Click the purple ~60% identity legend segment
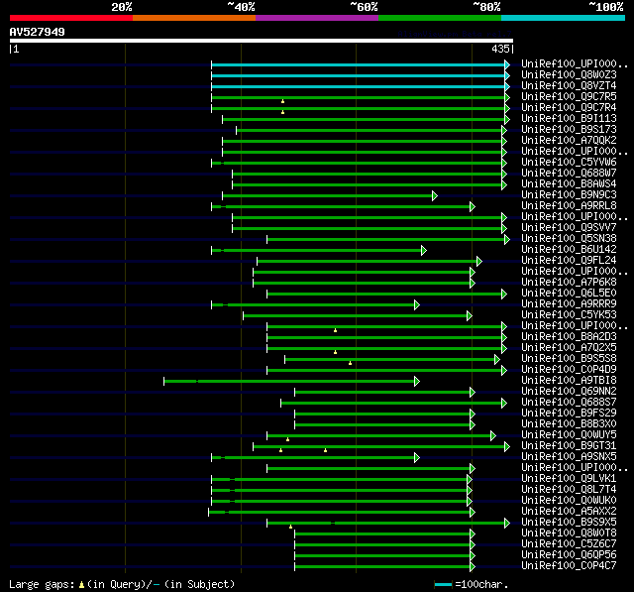 click(x=317, y=18)
